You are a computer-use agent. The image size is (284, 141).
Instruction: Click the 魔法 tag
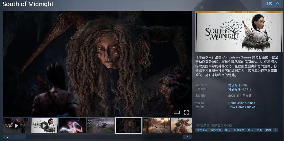(227, 130)
